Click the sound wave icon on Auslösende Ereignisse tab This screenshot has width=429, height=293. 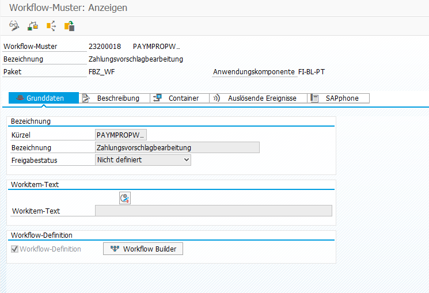coord(217,98)
